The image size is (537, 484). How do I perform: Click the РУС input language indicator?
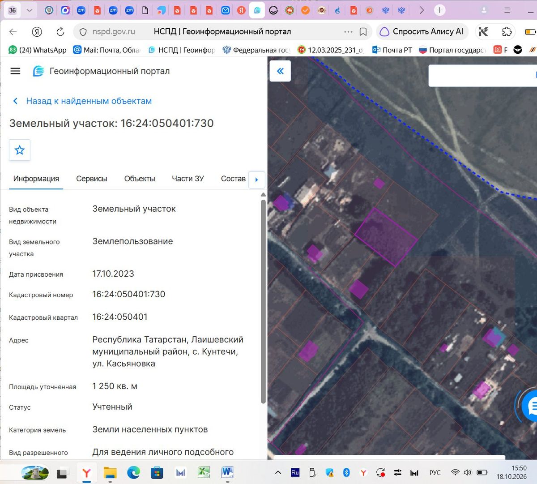435,472
